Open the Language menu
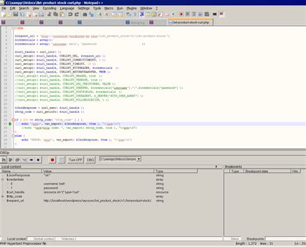This screenshot has height=247, width=306. (x=66, y=8)
